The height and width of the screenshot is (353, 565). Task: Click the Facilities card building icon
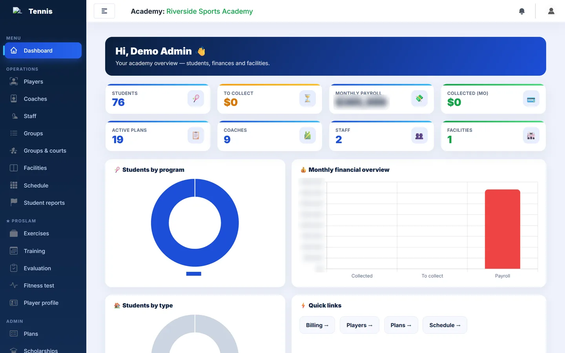tap(531, 136)
